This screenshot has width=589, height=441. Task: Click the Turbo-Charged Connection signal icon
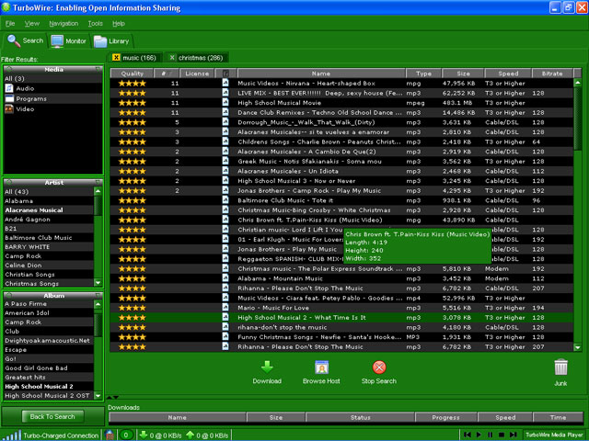click(x=12, y=434)
